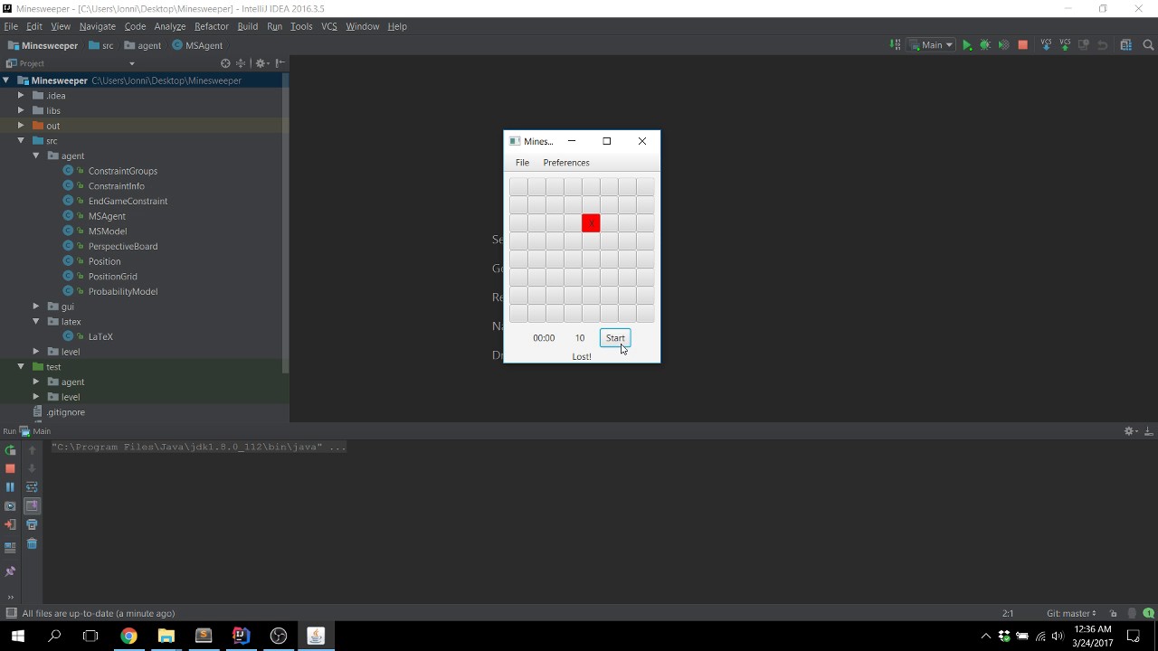Open File Explorer from taskbar
Screen dimensions: 1158x651
pos(166,636)
